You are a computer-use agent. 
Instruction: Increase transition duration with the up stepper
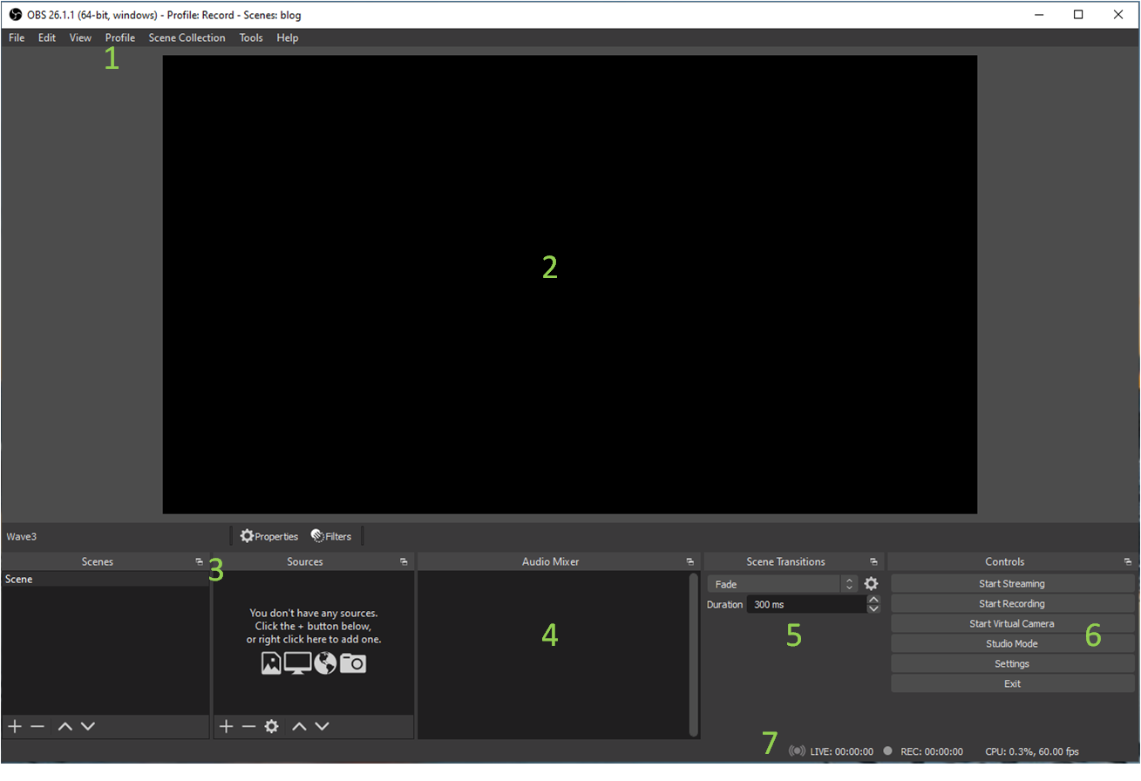point(873,599)
